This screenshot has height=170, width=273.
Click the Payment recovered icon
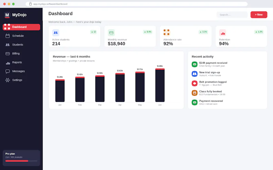pos(195,103)
